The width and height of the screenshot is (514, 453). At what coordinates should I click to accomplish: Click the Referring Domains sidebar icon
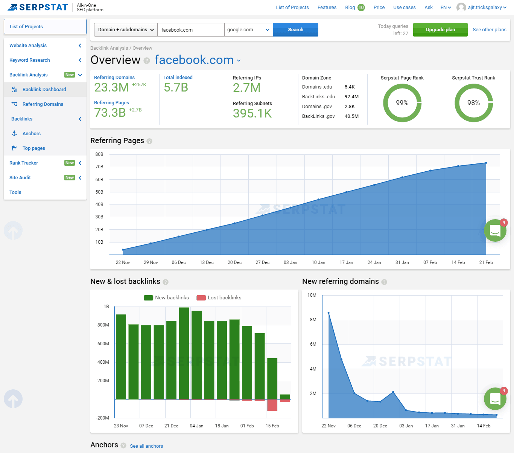[14, 104]
